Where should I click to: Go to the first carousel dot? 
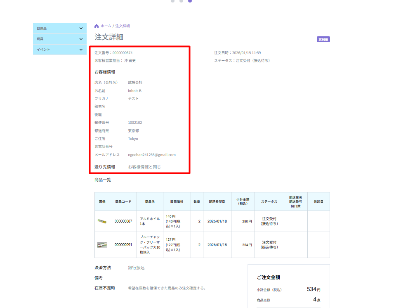point(172,1)
